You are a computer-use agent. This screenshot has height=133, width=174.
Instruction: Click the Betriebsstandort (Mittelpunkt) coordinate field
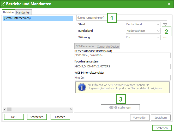(122, 56)
